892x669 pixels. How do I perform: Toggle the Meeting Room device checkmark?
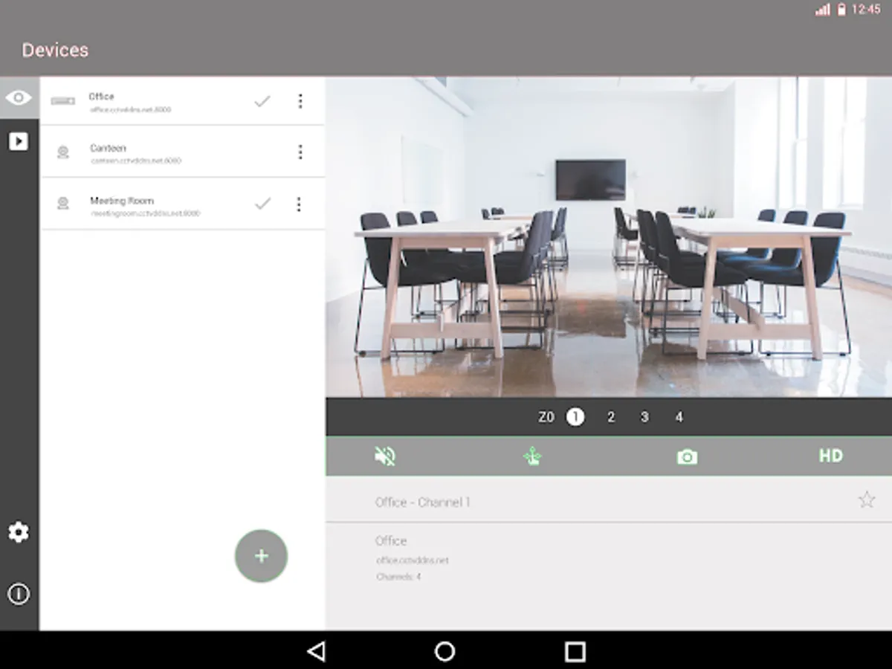pyautogui.click(x=262, y=204)
